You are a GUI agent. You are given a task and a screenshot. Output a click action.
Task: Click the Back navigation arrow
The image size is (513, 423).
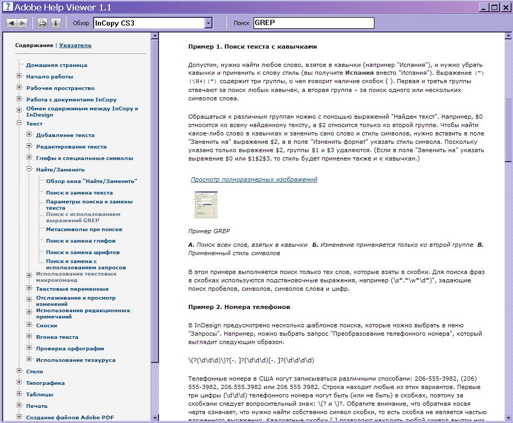point(12,23)
